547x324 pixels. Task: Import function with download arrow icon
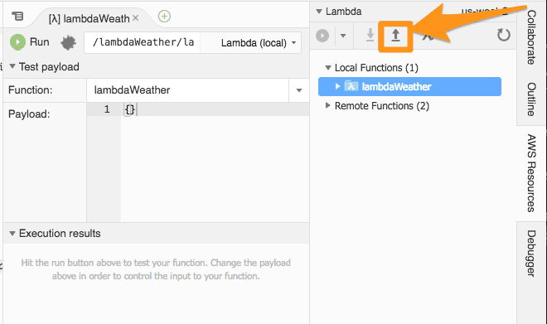point(370,36)
